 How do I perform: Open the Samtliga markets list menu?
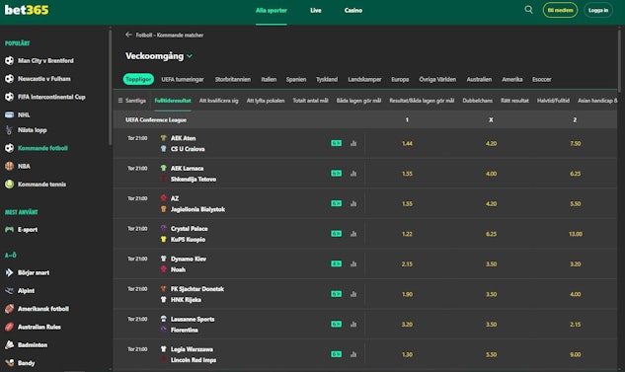click(132, 101)
